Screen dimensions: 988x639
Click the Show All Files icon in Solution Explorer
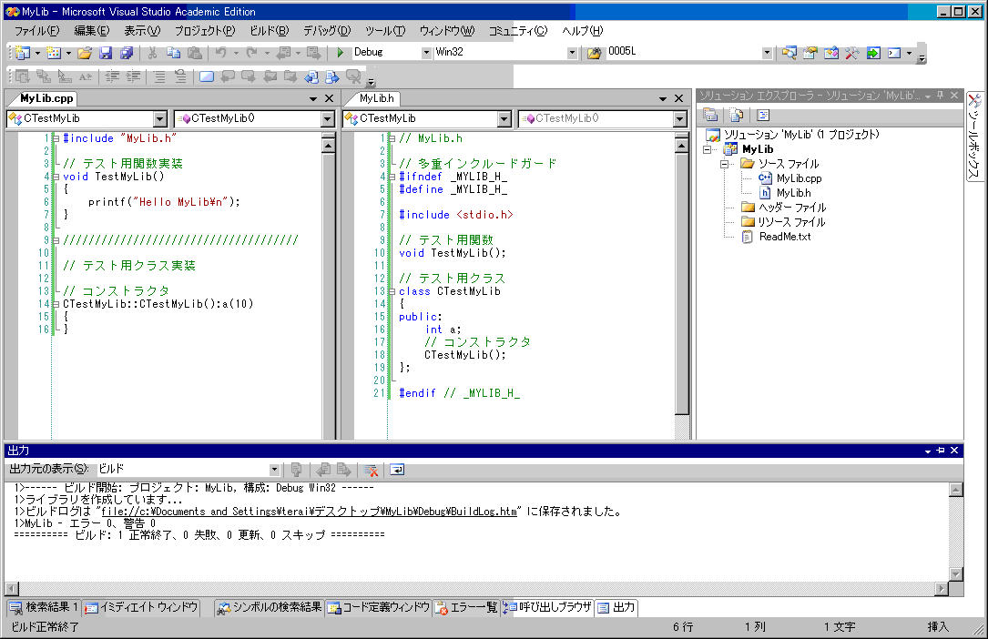point(736,115)
